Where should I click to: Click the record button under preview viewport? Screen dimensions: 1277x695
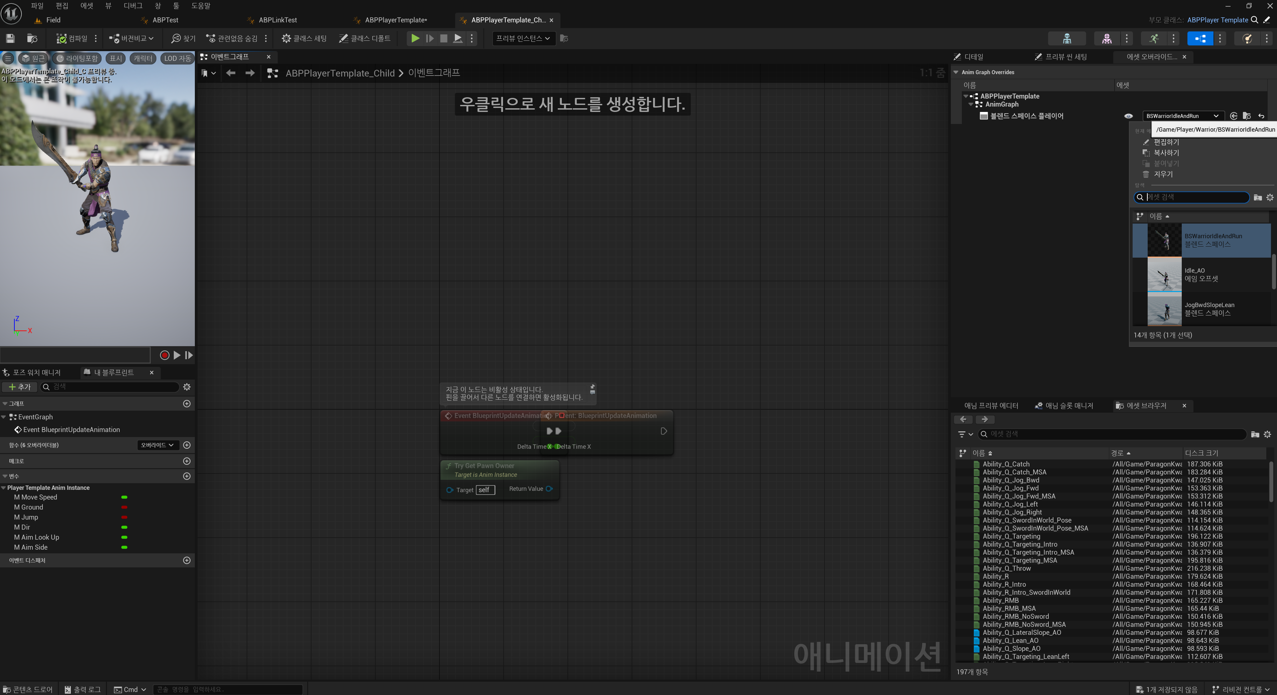[164, 355]
